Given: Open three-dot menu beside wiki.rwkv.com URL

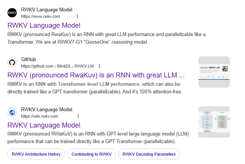Looking at the screenshot, I should pos(78,116).
